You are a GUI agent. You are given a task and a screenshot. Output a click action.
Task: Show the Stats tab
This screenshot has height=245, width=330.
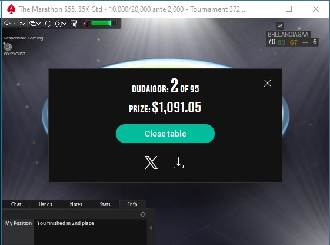105,204
